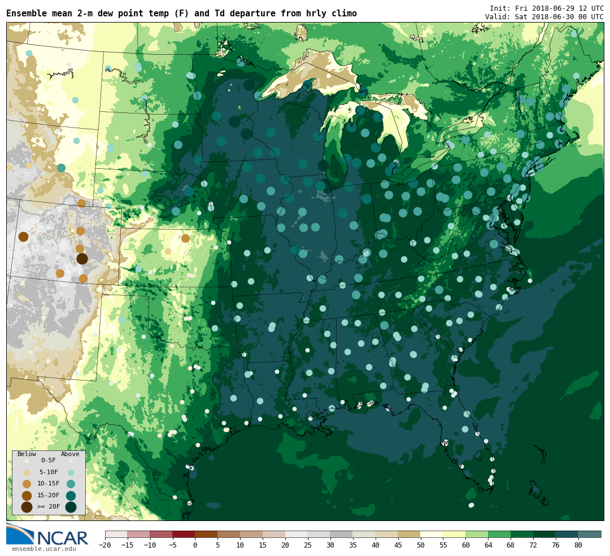Click the light green 60 to 64 swatch
The height and width of the screenshot is (556, 610).
click(x=477, y=534)
